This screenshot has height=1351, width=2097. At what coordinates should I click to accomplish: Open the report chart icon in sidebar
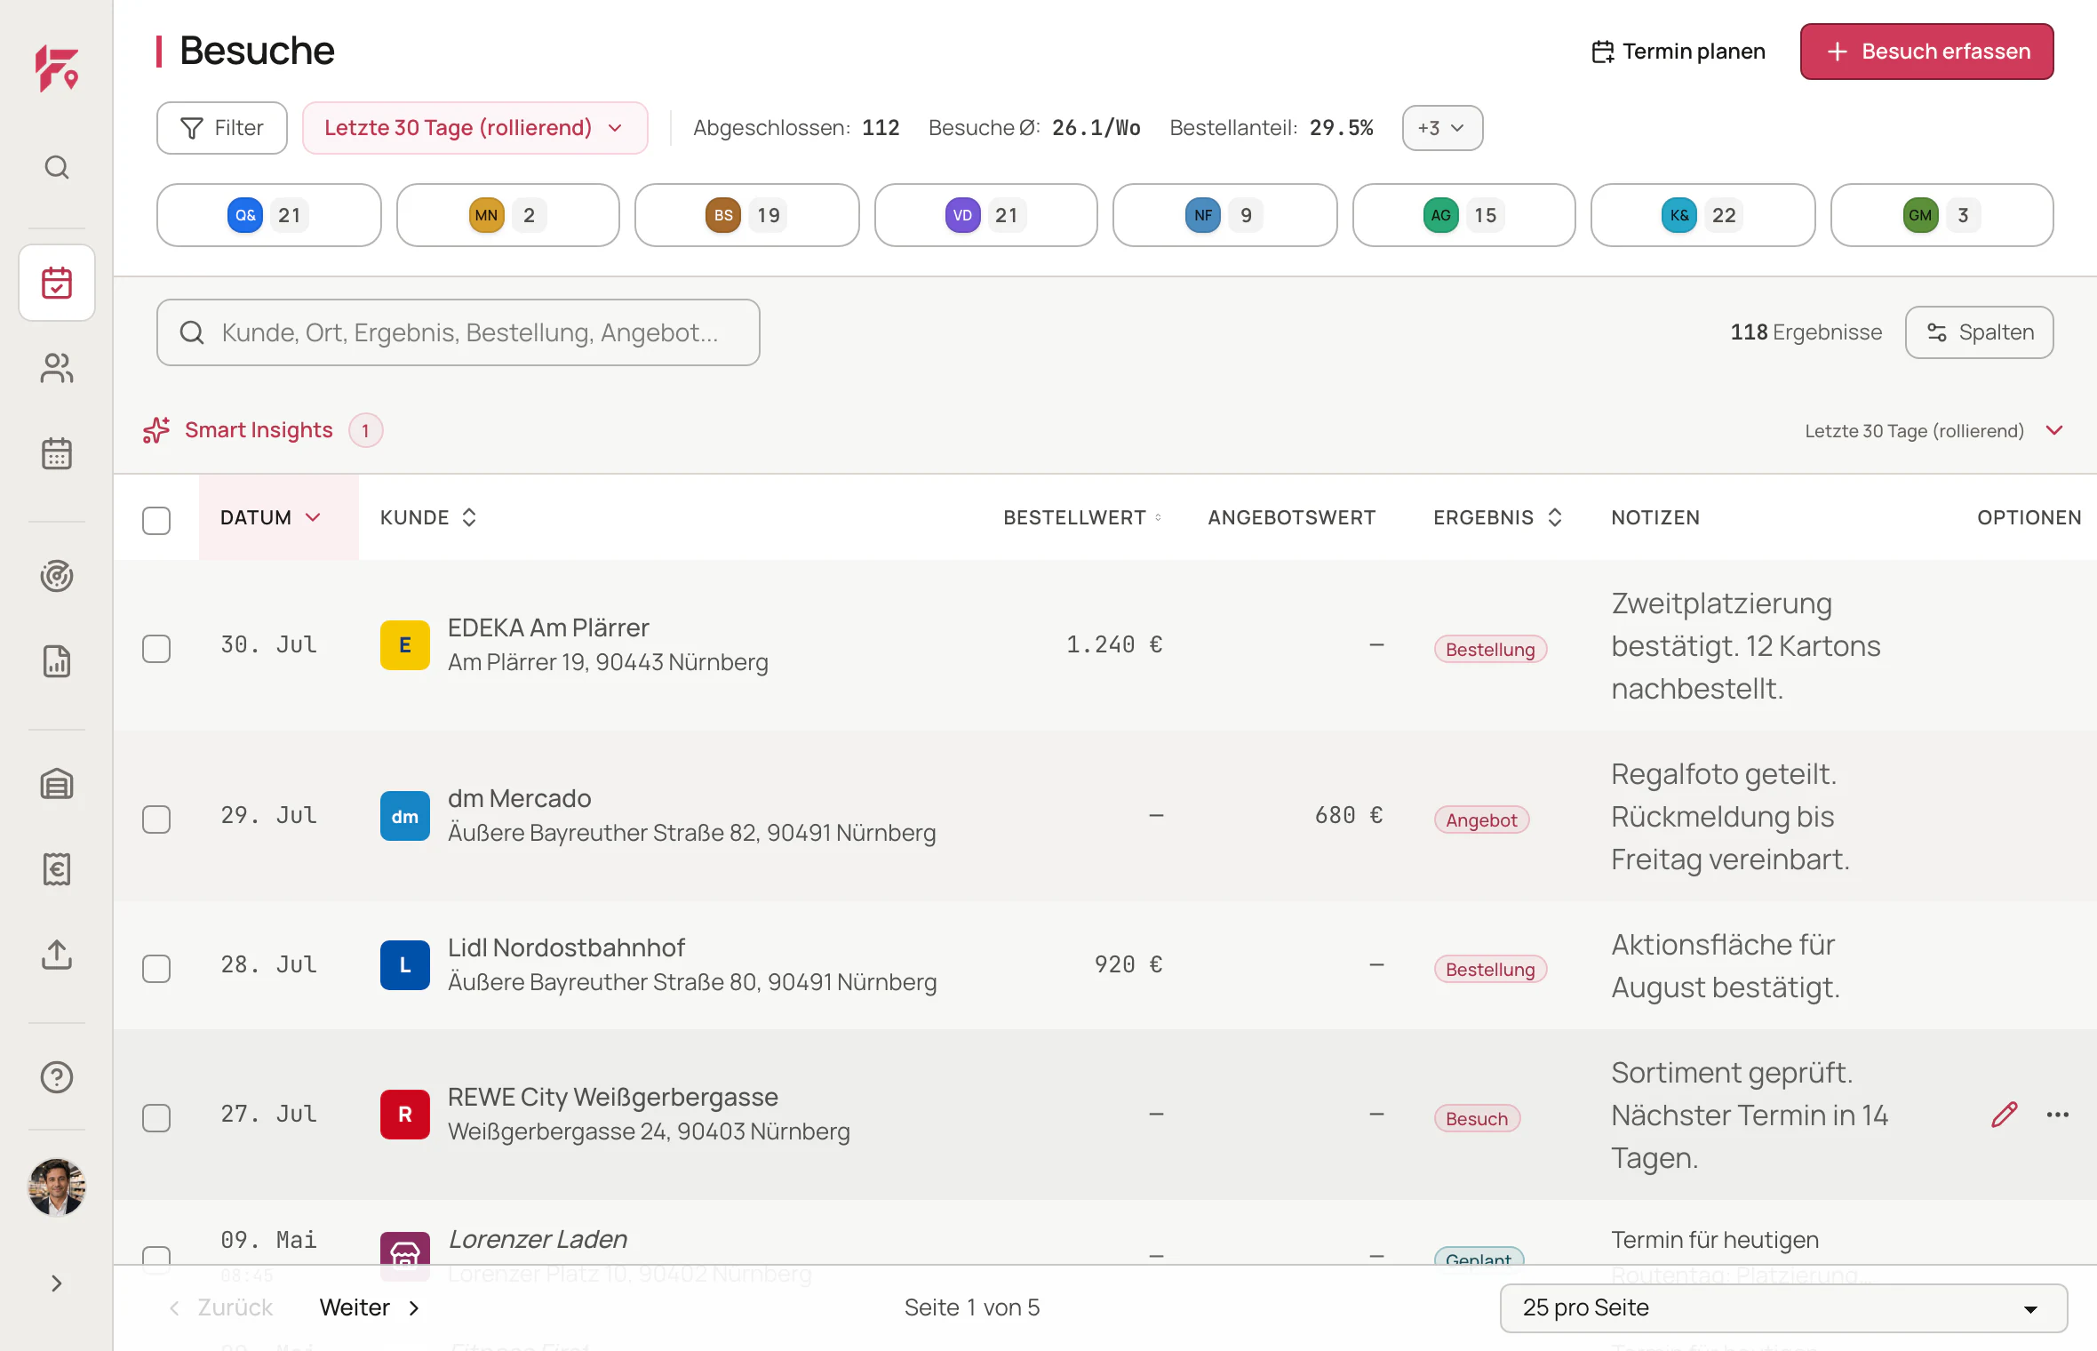(x=57, y=661)
